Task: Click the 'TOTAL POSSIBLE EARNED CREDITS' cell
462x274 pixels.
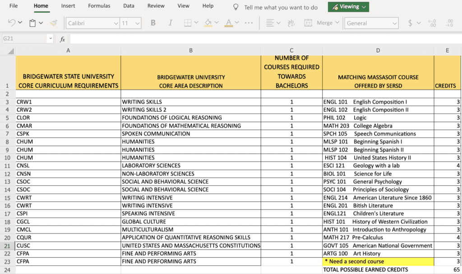Action: tap(378, 269)
